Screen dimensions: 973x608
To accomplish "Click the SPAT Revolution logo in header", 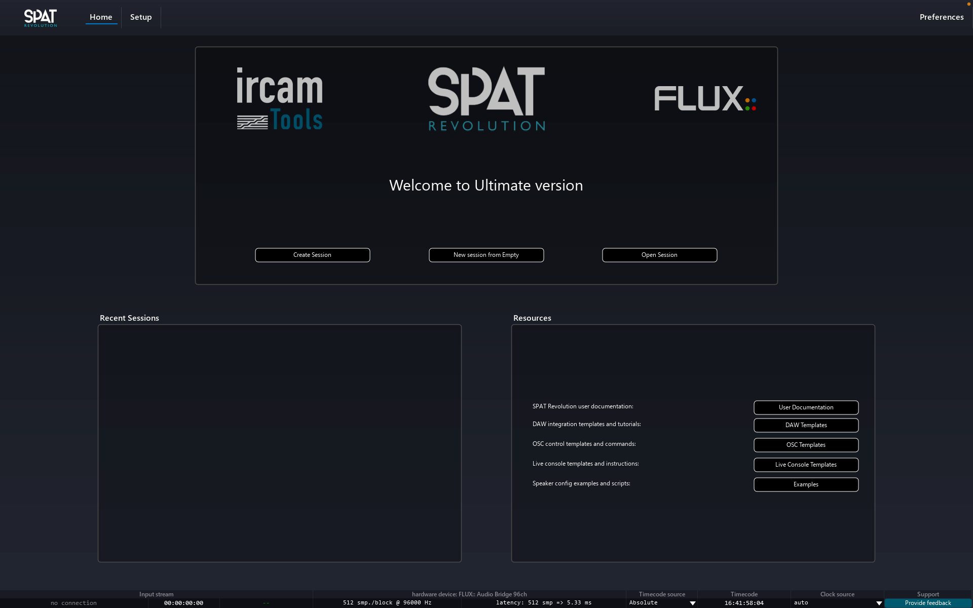I will [41, 18].
